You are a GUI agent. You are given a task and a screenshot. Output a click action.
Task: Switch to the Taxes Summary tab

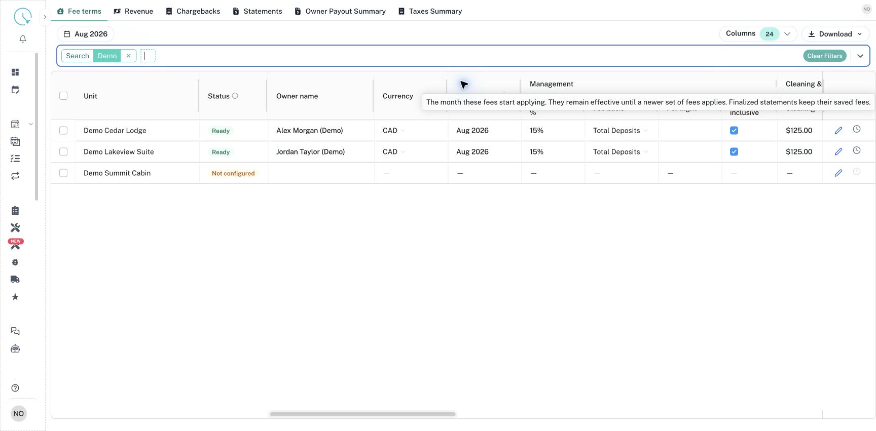click(430, 11)
